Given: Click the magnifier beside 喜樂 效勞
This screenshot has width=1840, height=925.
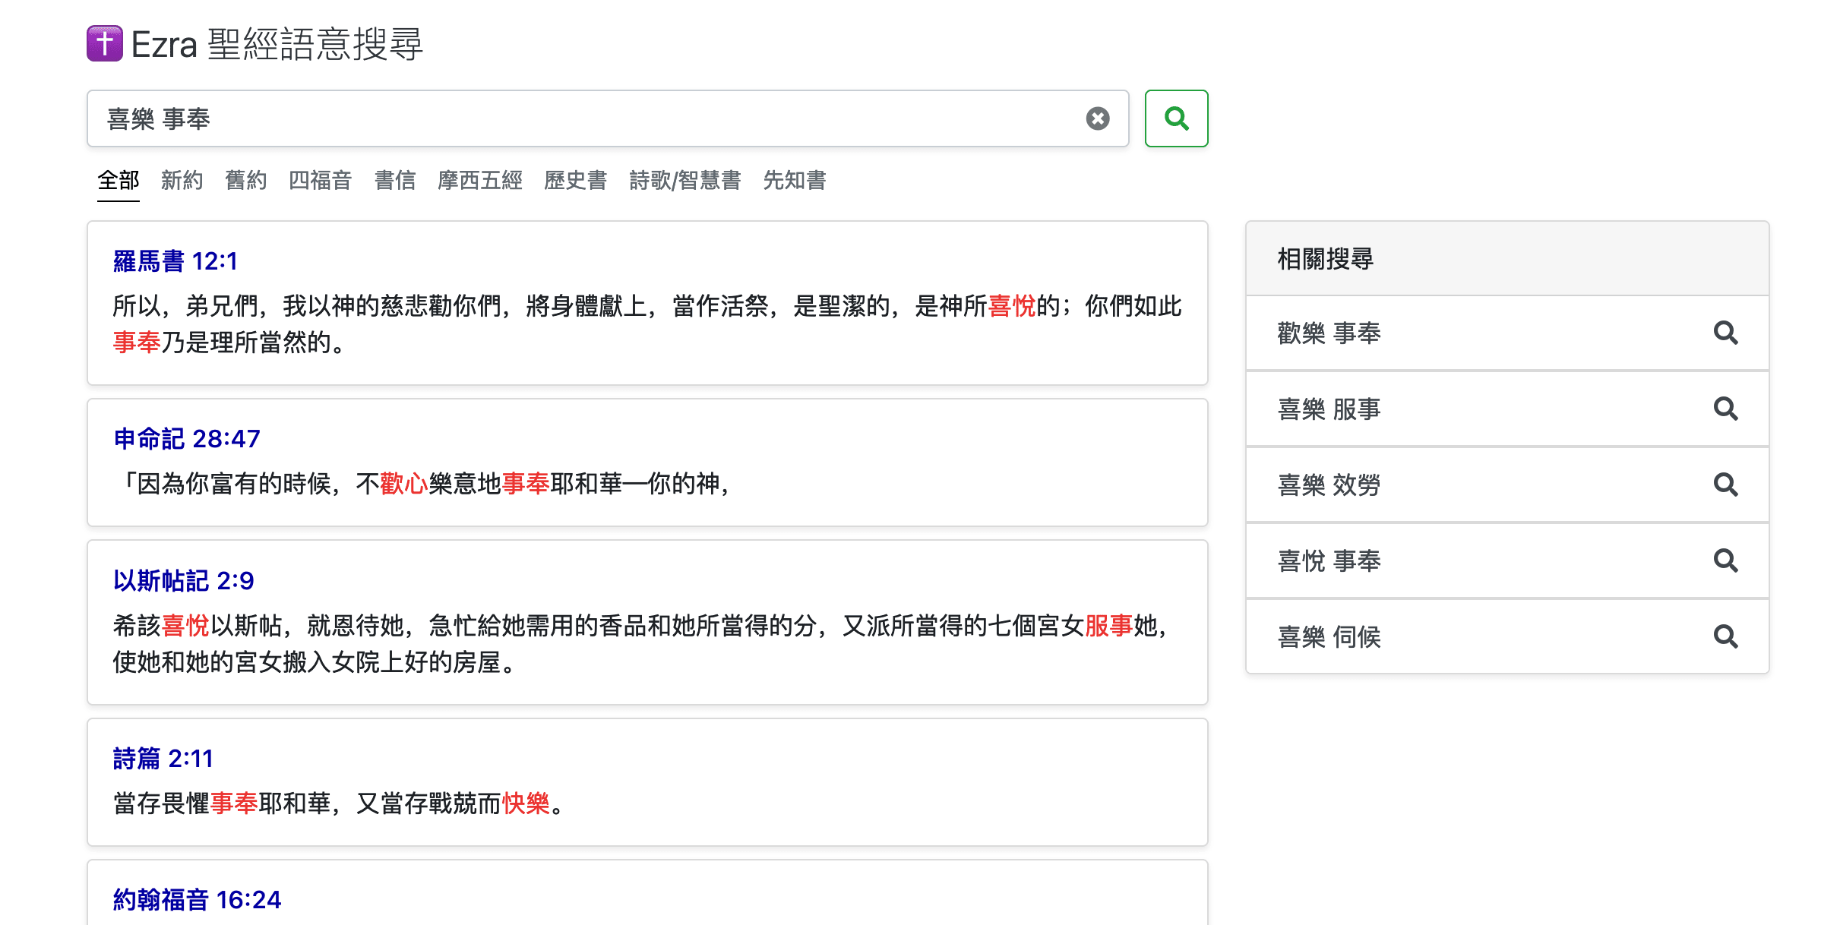Looking at the screenshot, I should point(1725,485).
